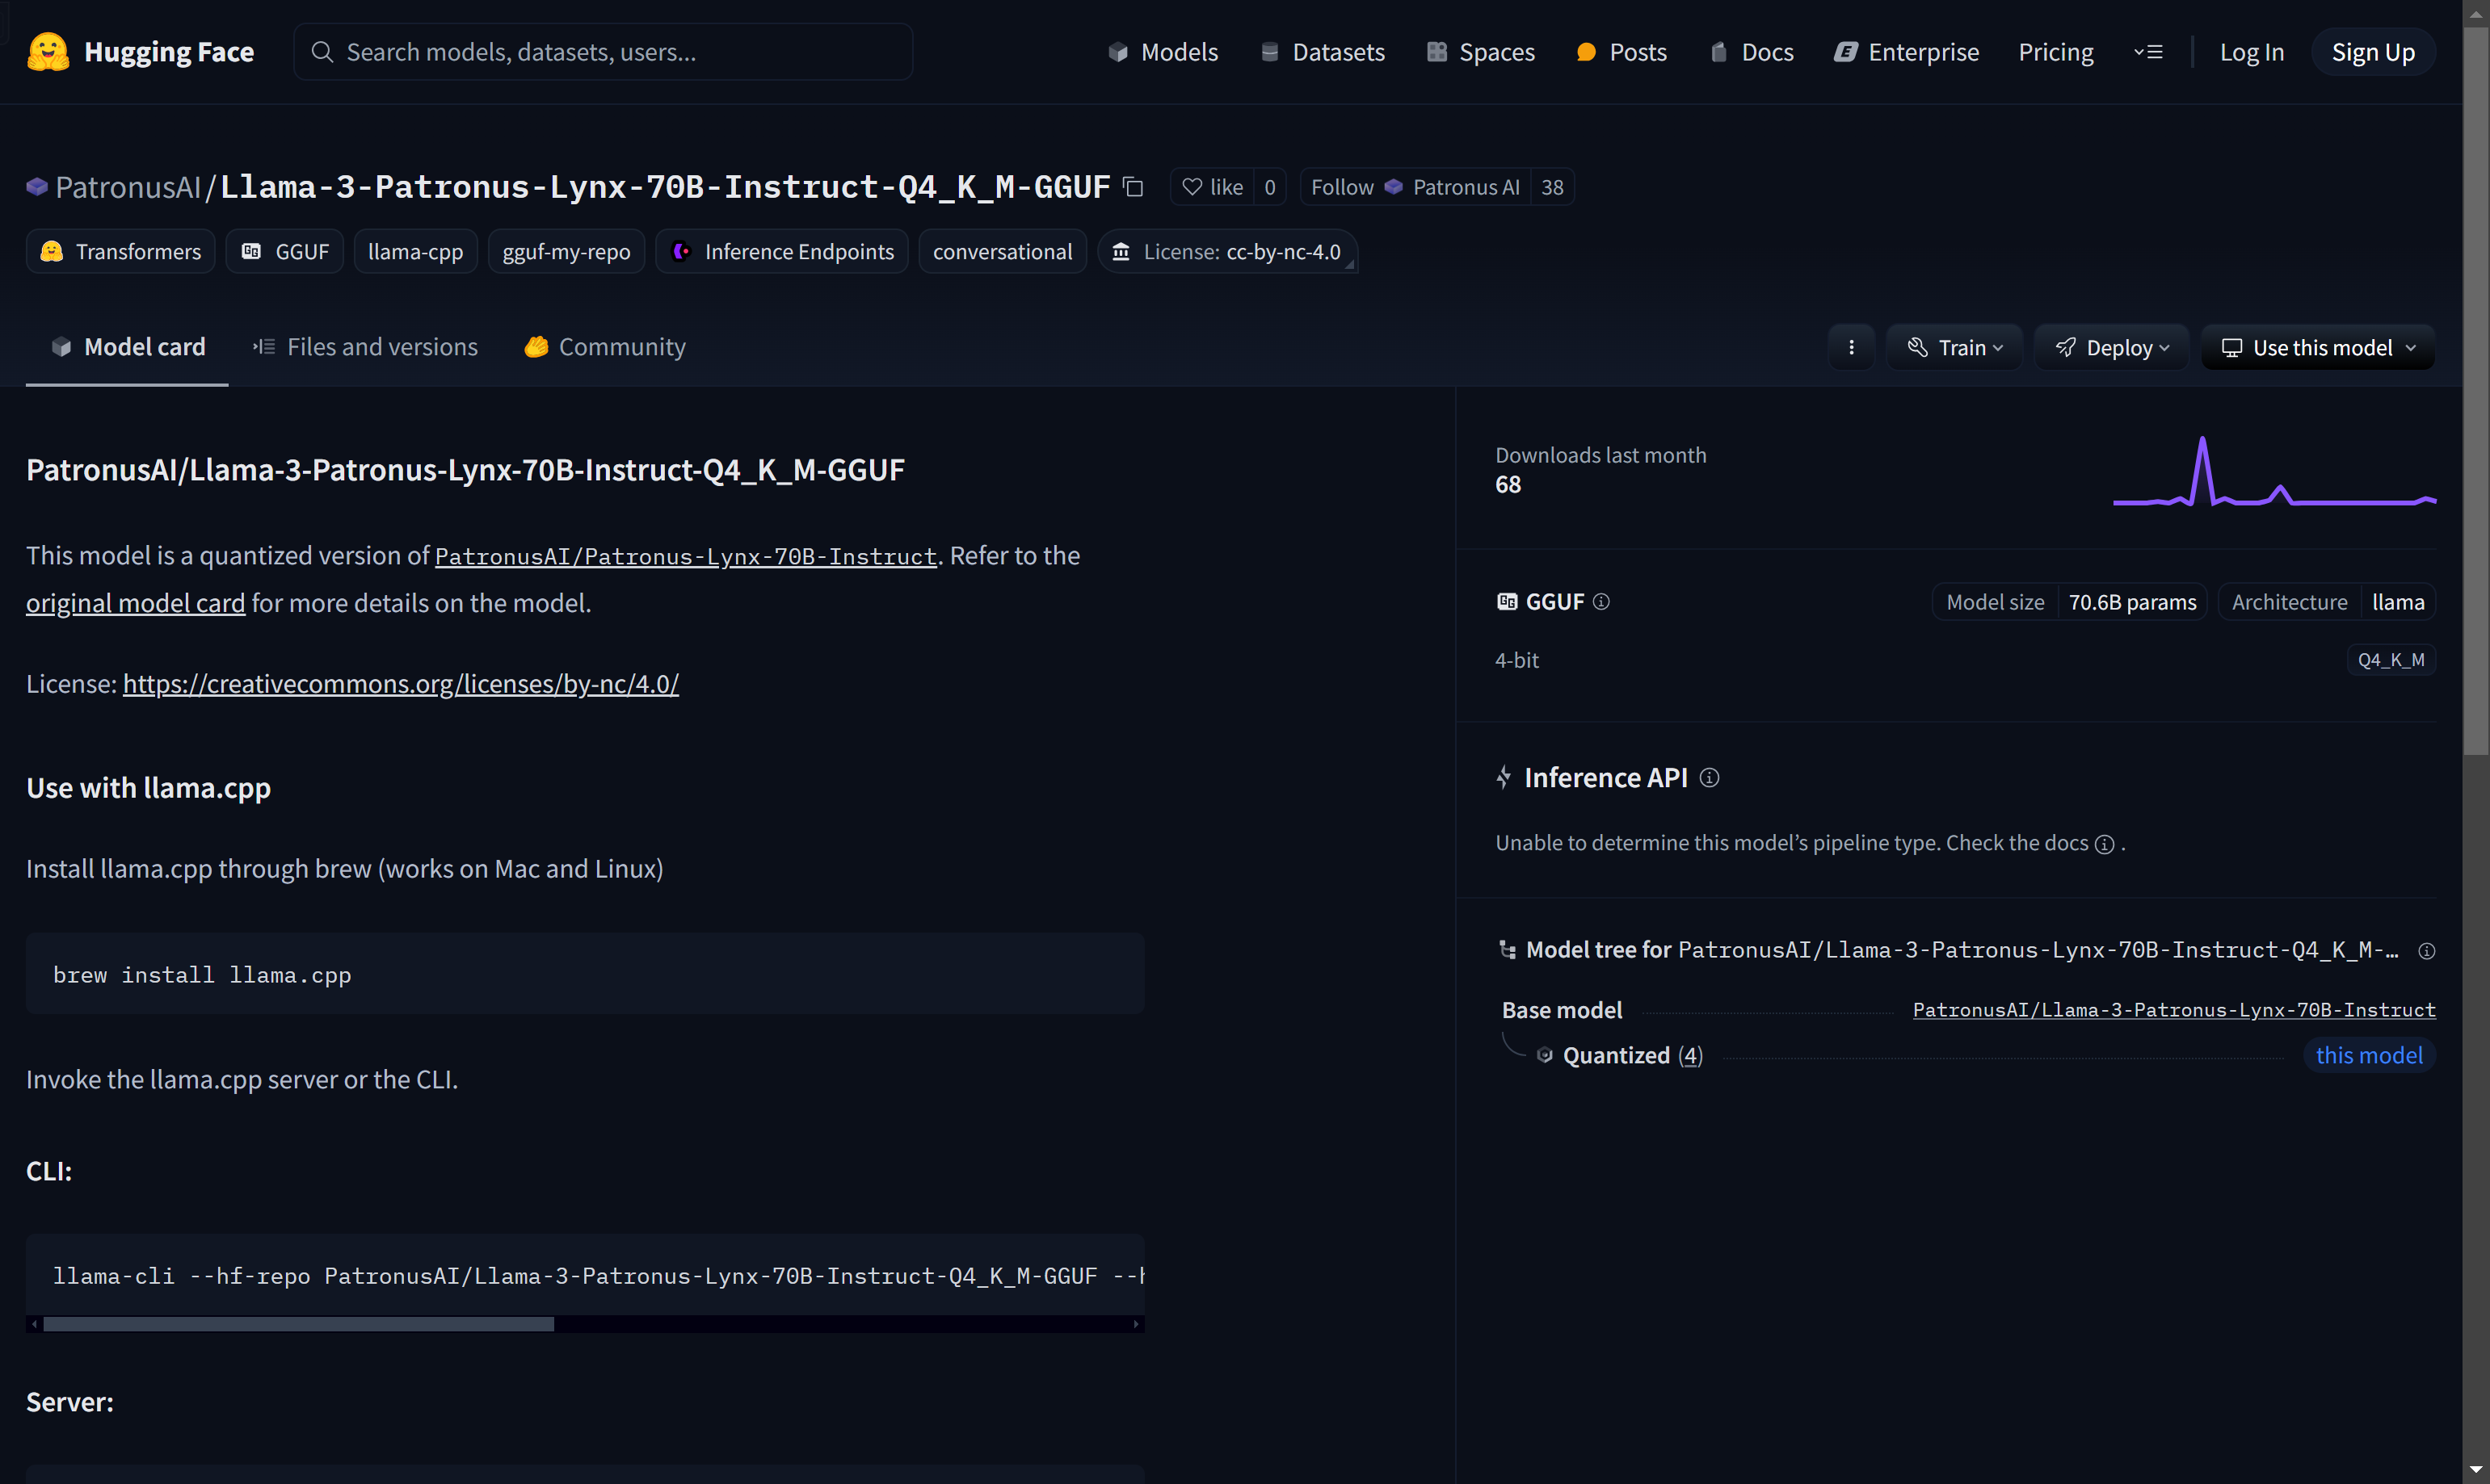This screenshot has height=1484, width=2490.
Task: Select the gguf-my-repo tag
Action: tap(566, 251)
